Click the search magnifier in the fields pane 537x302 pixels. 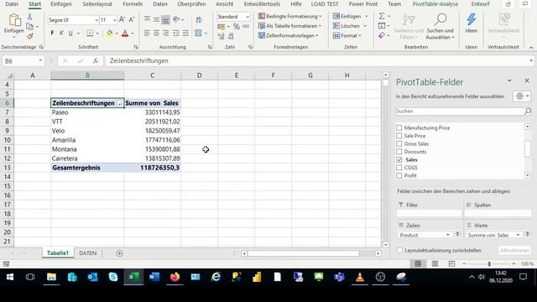tap(528, 112)
